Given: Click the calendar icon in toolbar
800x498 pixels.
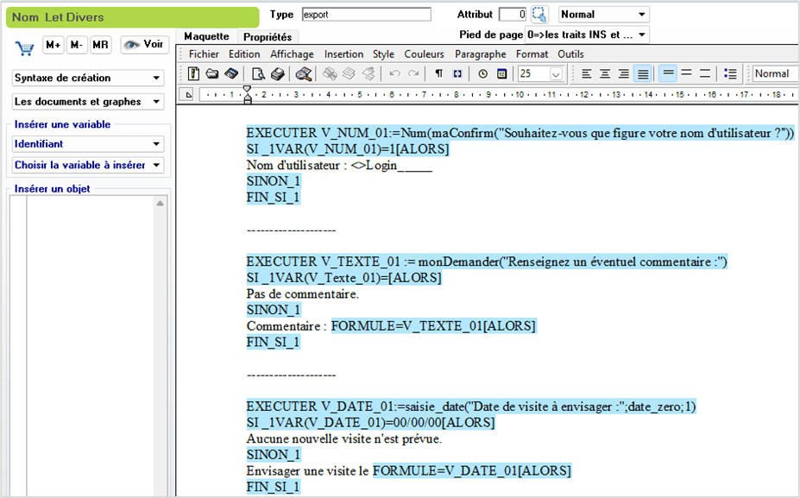Looking at the screenshot, I should click(502, 74).
